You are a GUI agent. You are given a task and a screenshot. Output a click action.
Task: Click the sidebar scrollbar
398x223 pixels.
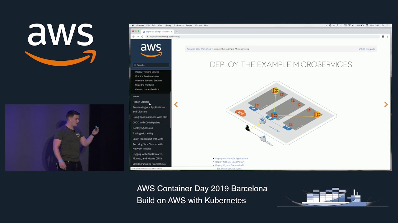pyautogui.click(x=171, y=110)
